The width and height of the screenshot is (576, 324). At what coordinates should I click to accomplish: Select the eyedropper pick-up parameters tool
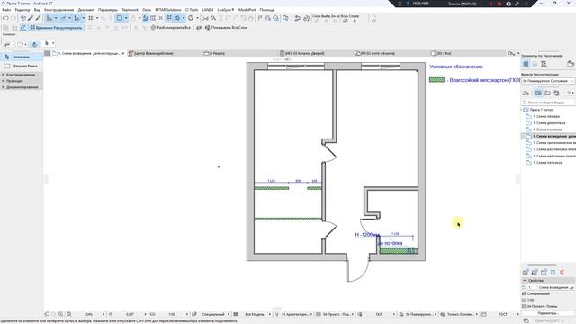tap(31, 18)
